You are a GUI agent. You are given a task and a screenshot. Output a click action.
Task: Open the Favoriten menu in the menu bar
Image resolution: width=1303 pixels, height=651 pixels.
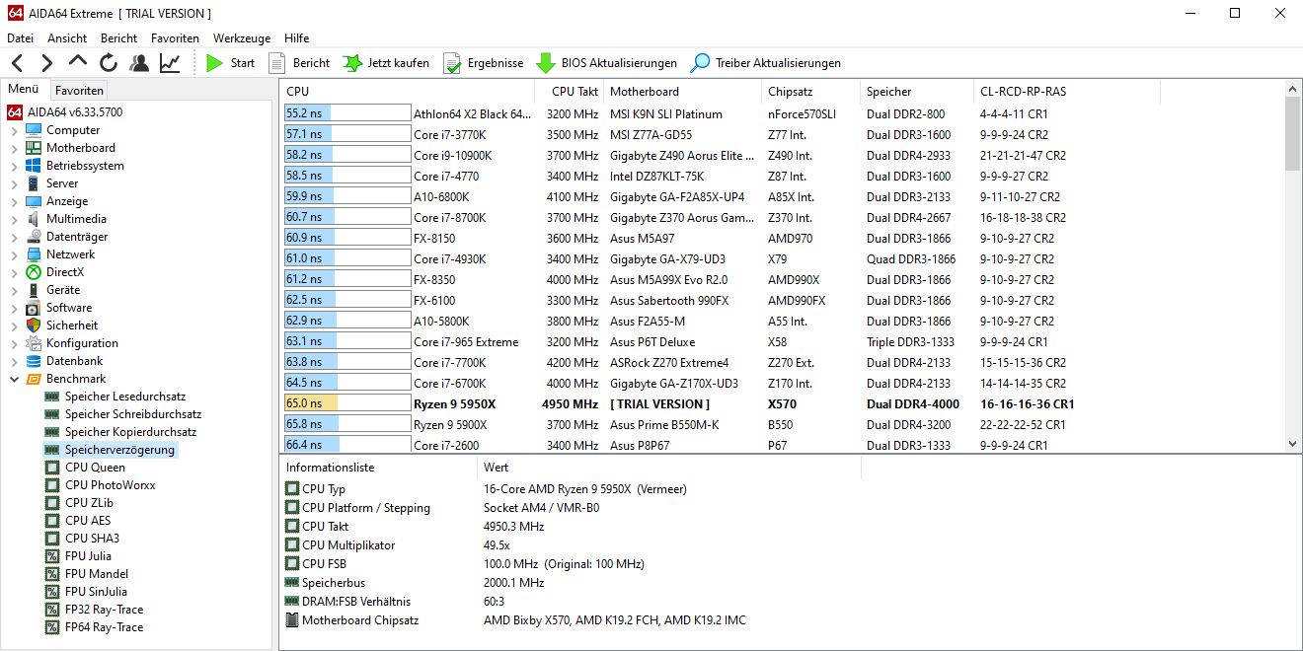click(175, 38)
